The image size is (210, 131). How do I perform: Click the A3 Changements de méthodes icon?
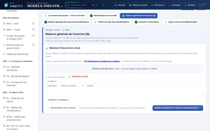pos(4,82)
